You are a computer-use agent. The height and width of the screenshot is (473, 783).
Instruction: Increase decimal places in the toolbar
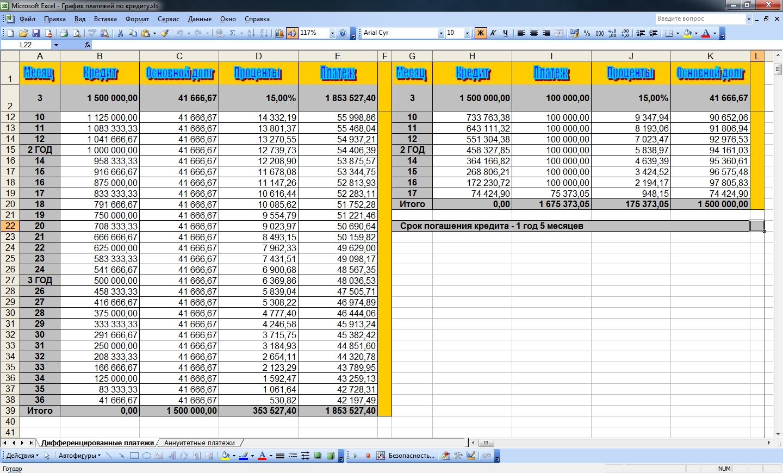[613, 33]
